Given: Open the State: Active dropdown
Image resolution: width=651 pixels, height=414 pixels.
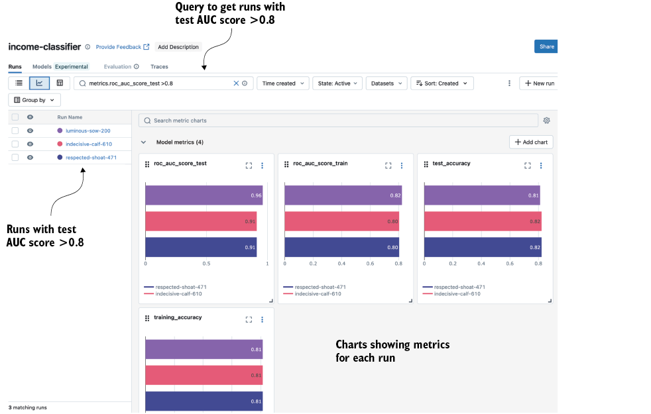Looking at the screenshot, I should point(337,83).
